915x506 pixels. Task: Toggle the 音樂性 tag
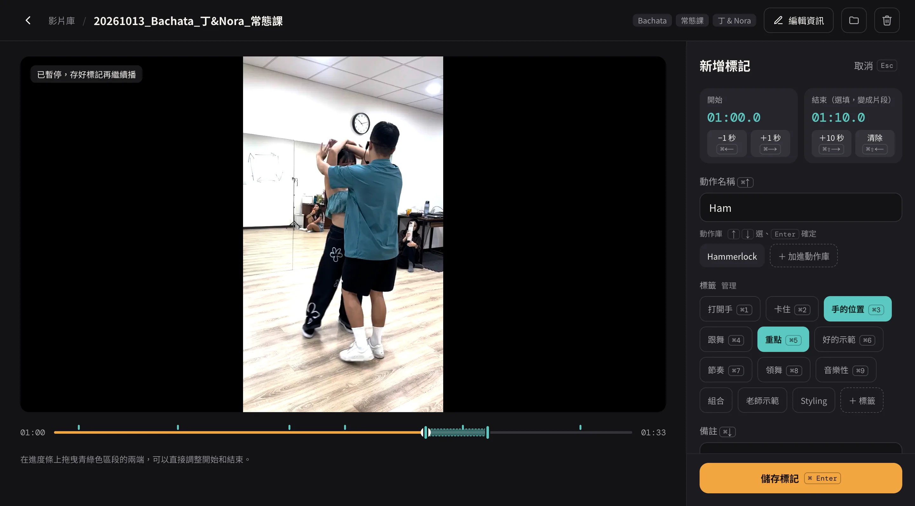845,370
